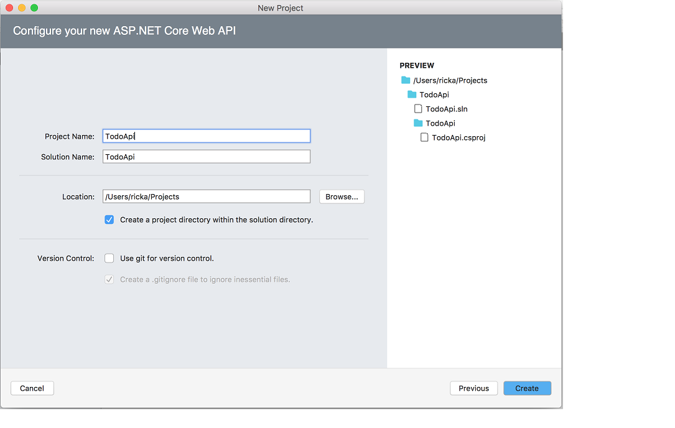Click the Location path field
Image resolution: width=675 pixels, height=428 pixels.
coord(206,197)
